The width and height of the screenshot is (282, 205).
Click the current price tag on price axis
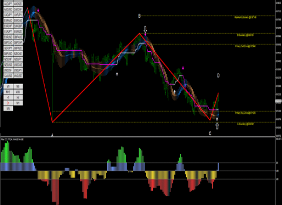click(278, 101)
